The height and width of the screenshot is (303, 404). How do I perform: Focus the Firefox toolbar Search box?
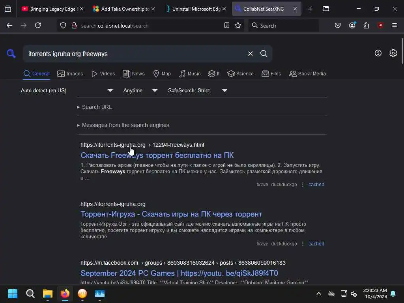[x=283, y=25]
